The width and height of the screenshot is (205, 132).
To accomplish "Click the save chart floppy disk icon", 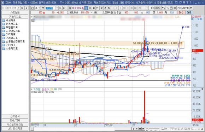I will (x=171, y=8).
